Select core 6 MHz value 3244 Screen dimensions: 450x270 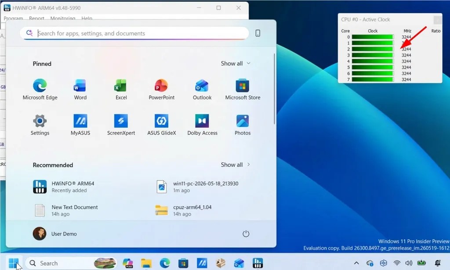pos(406,73)
